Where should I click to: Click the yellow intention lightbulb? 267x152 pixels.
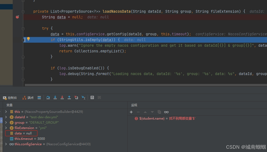click(x=28, y=39)
